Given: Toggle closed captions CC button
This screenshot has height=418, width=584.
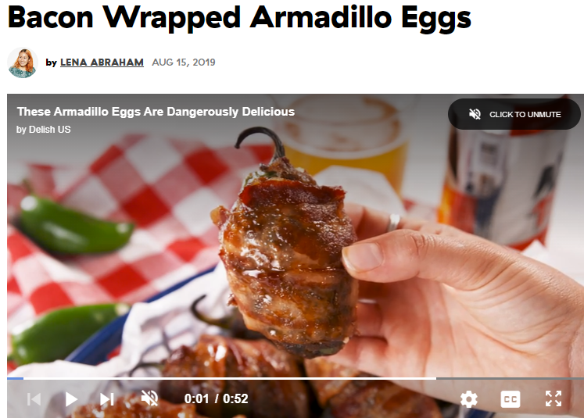Looking at the screenshot, I should 511,399.
